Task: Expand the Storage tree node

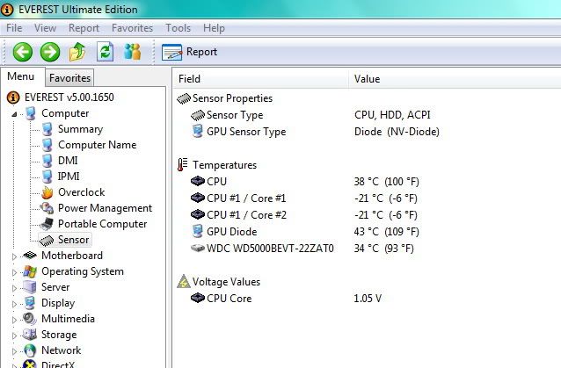Action: coord(14,336)
